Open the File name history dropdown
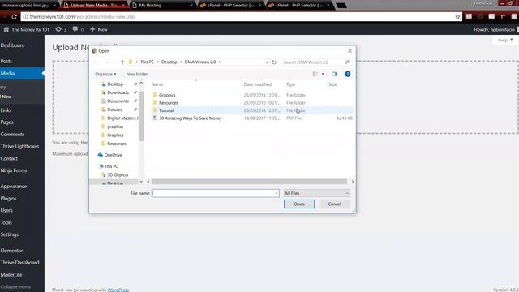This screenshot has width=519, height=292. pos(277,193)
